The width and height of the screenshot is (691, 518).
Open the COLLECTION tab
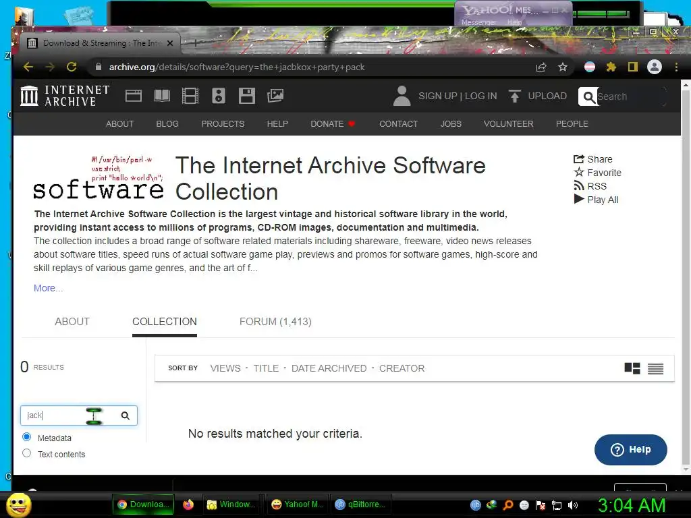(165, 322)
